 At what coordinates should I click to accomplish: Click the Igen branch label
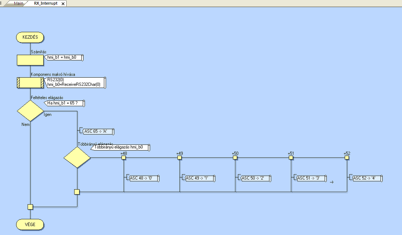pos(48,114)
